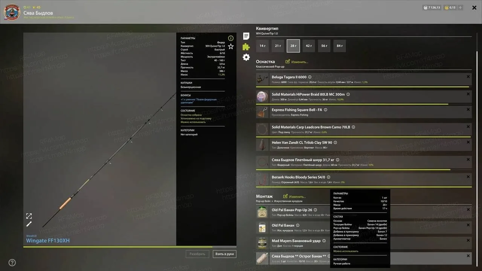Switch to the green puzzle piece tab

(x=246, y=47)
